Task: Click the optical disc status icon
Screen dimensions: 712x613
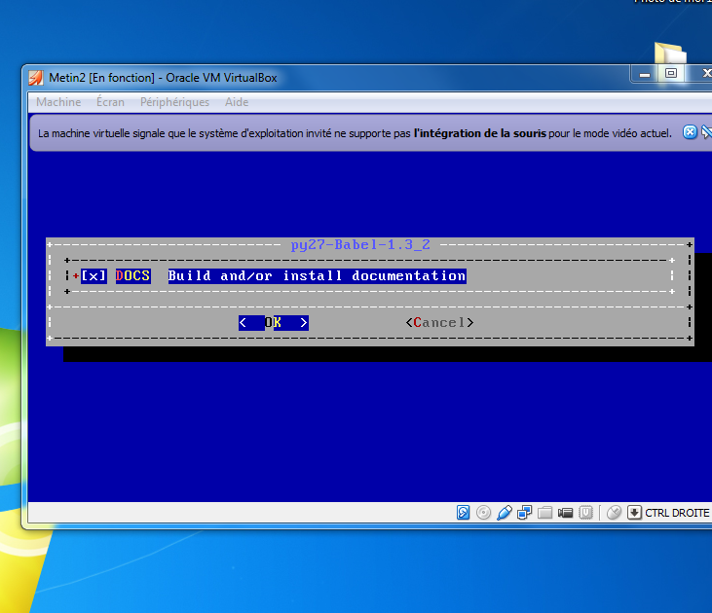Action: tap(484, 513)
